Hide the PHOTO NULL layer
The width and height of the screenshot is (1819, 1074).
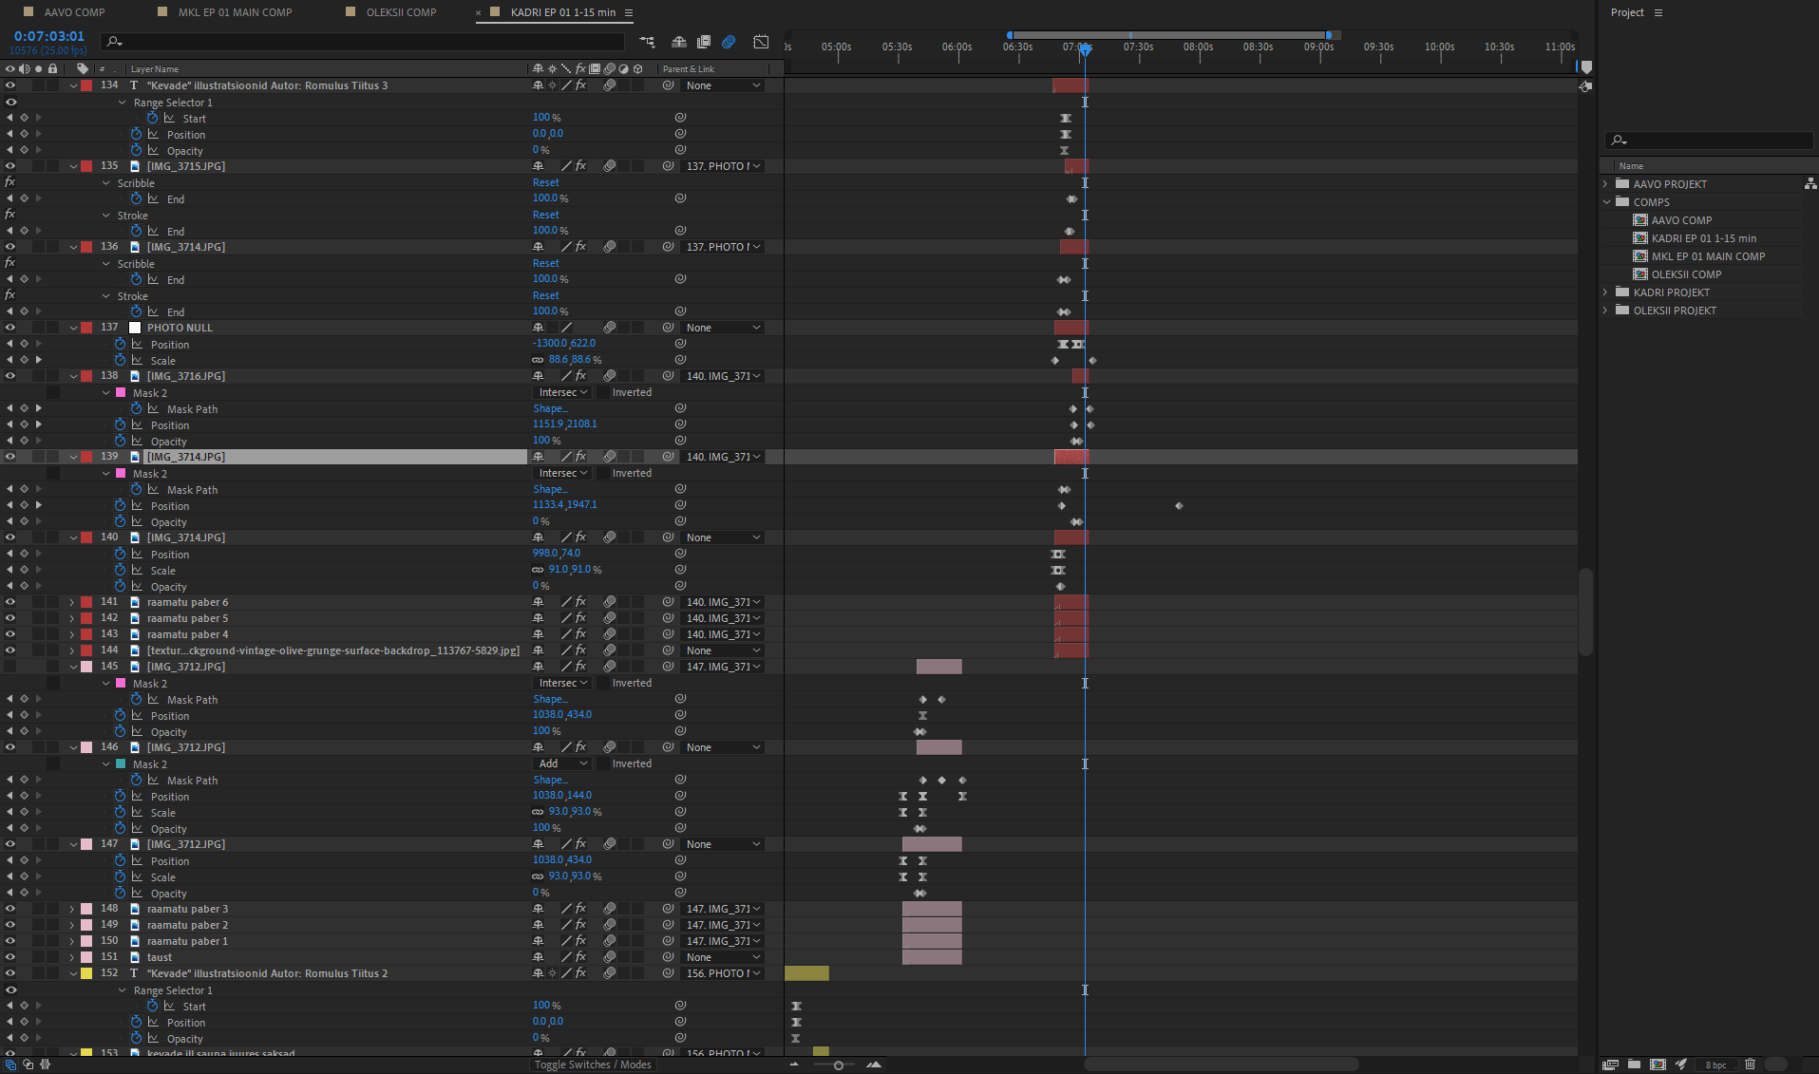[10, 328]
